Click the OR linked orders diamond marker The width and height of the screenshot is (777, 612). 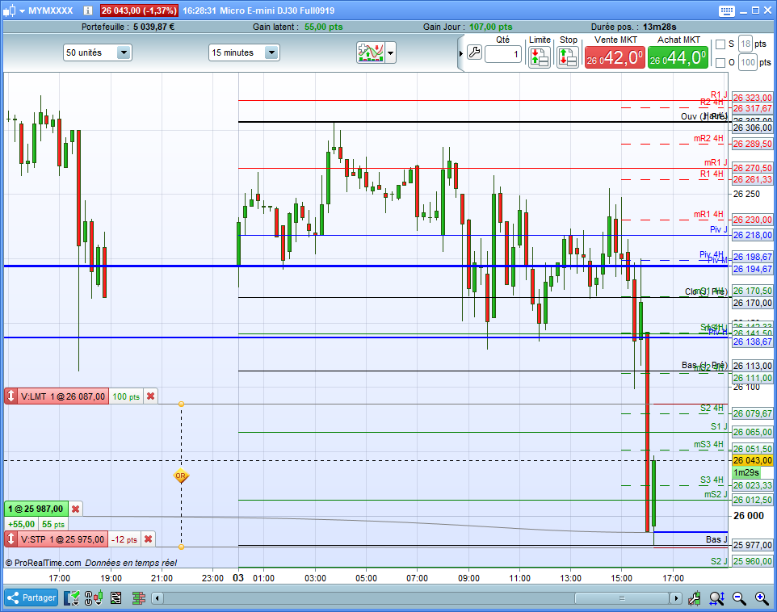tap(181, 476)
